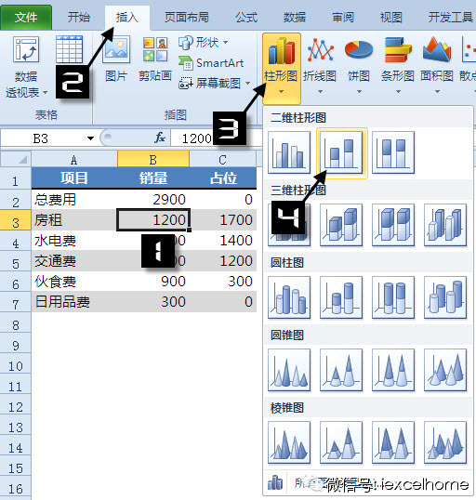Select cell containing 伙食费
Screen dimensions: 476x500
point(74,282)
